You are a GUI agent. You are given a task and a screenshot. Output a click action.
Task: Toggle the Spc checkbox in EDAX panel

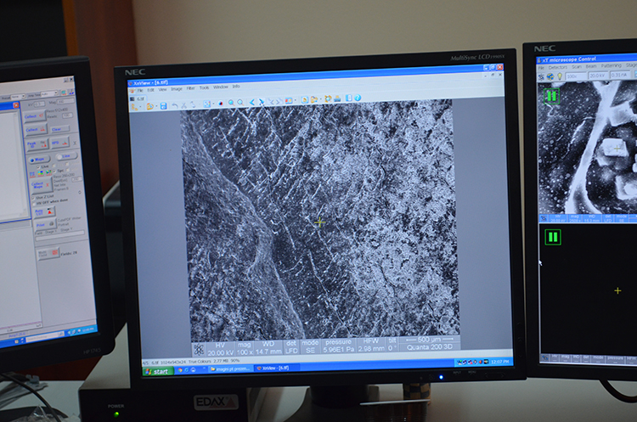54,171
